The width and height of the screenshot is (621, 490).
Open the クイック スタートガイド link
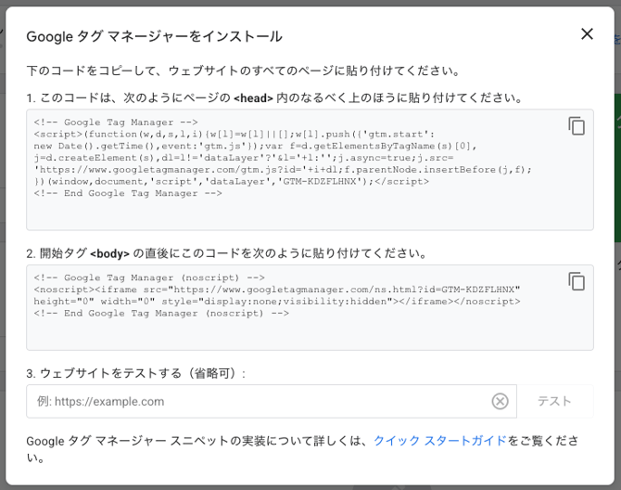tap(439, 440)
